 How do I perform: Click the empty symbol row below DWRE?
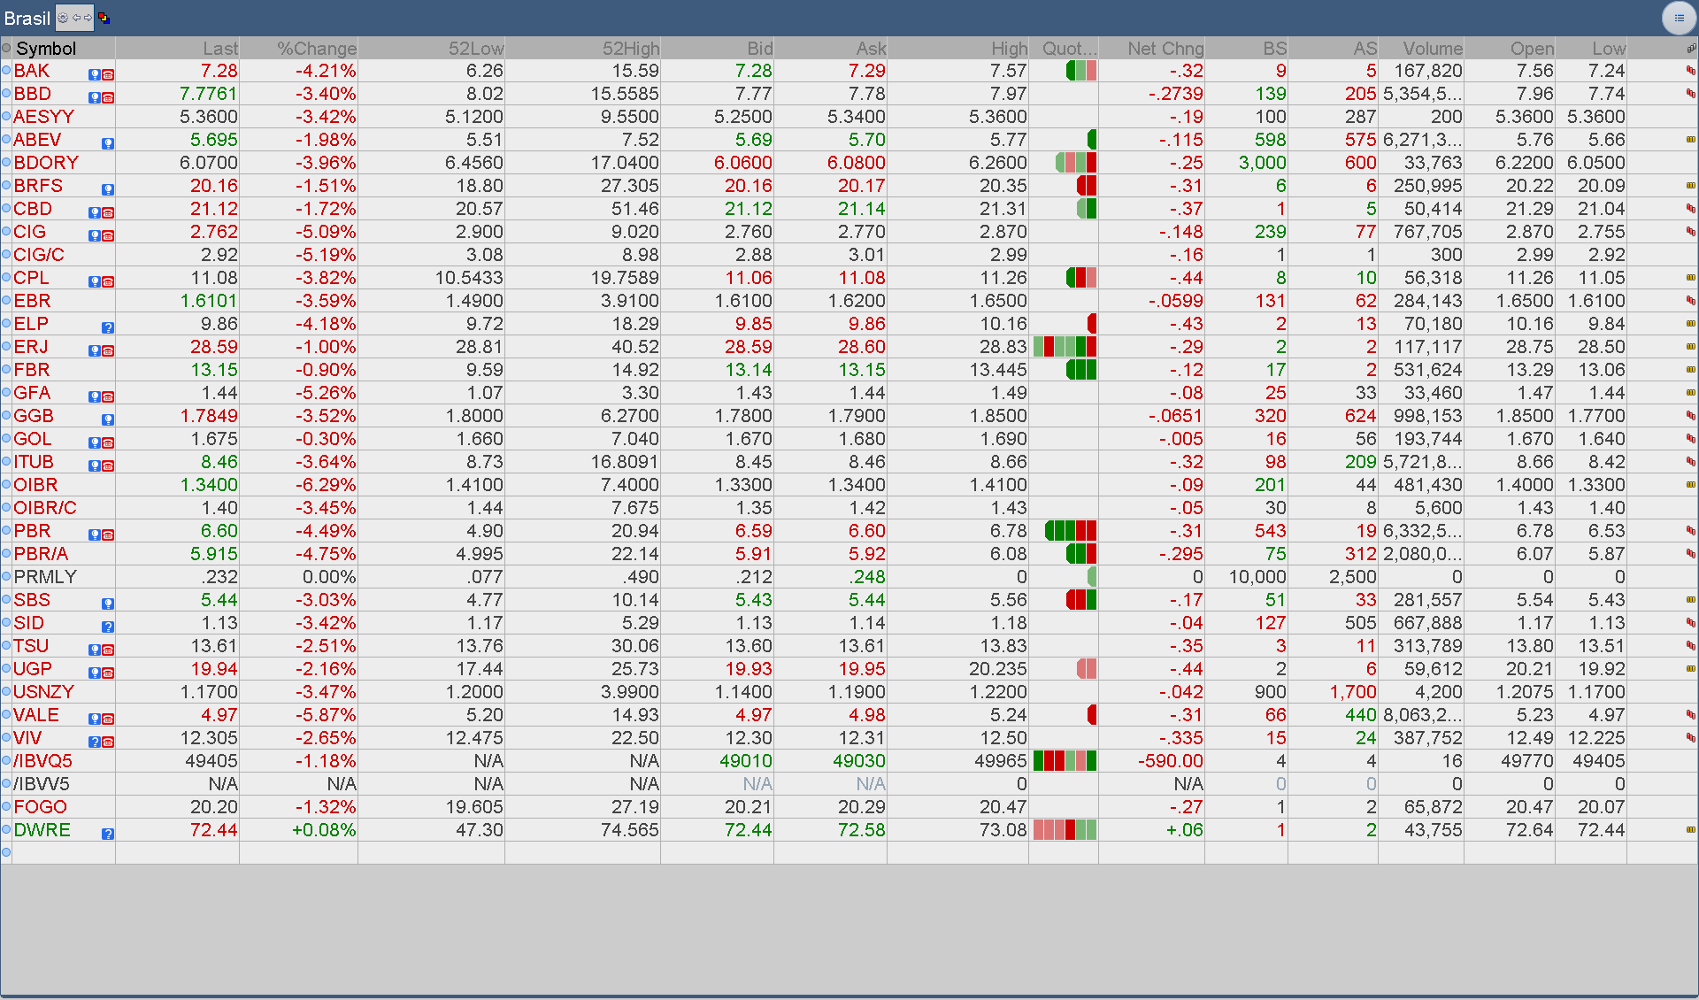62,853
